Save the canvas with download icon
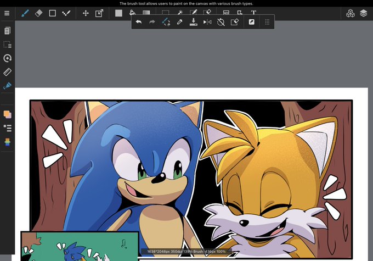The image size is (373, 261). [x=194, y=22]
